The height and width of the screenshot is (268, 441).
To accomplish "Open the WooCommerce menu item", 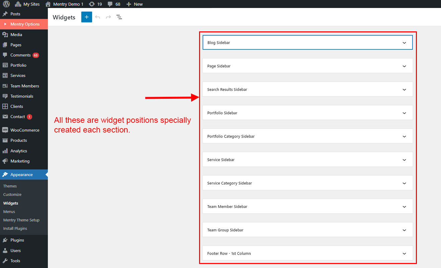I will [x=24, y=130].
